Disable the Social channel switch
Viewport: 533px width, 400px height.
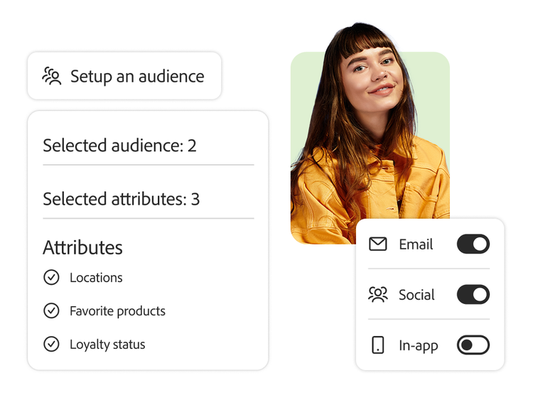point(473,295)
